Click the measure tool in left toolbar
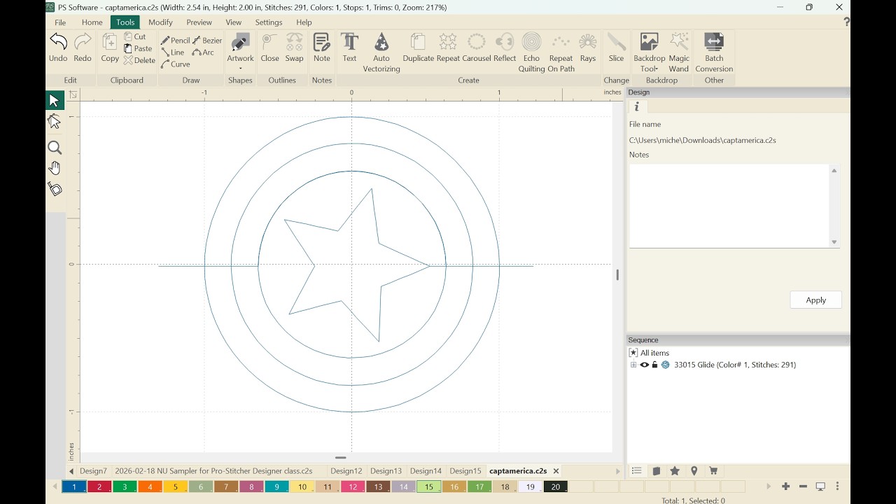The height and width of the screenshot is (504, 896). coord(55,189)
